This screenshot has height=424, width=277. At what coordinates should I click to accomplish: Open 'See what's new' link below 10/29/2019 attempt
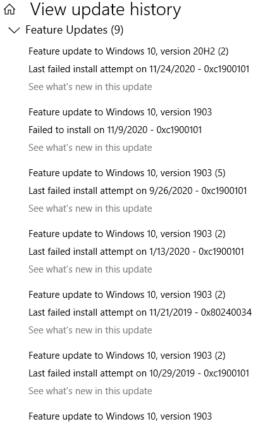click(90, 391)
